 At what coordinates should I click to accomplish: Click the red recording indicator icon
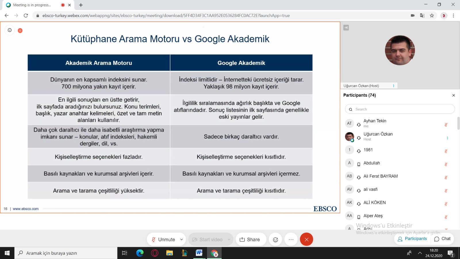coord(20,31)
